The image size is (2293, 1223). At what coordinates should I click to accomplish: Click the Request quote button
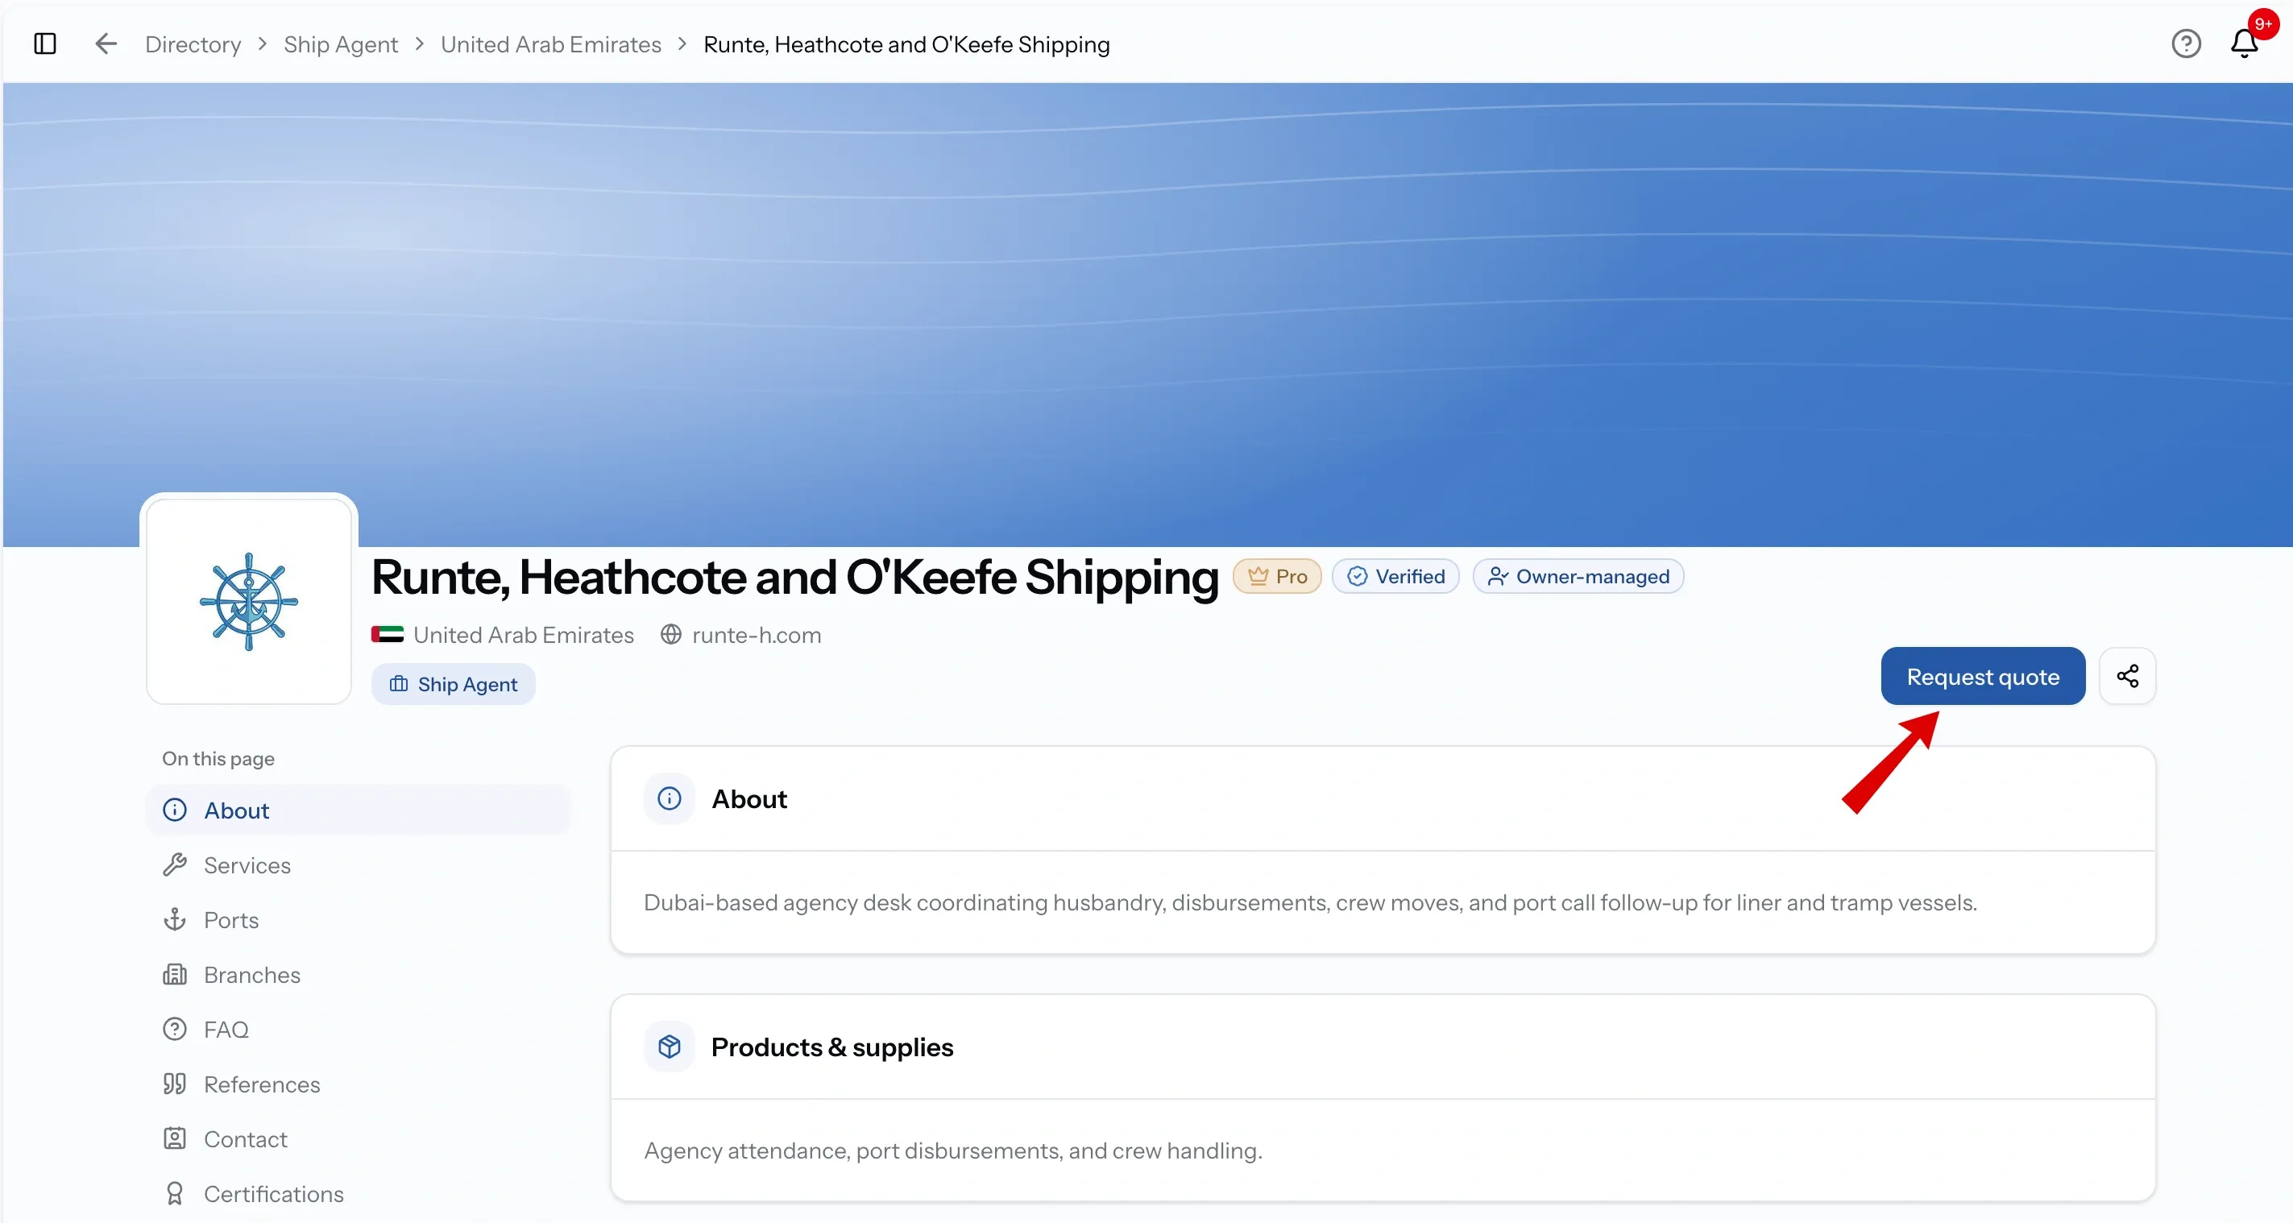pos(1982,677)
